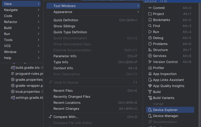Click the Build hammer icon
201x127 pixels.
click(x=150, y=92)
